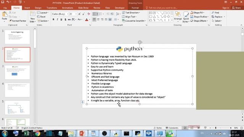Click the Windows Start button
The image size is (244, 137).
coord(5,134)
